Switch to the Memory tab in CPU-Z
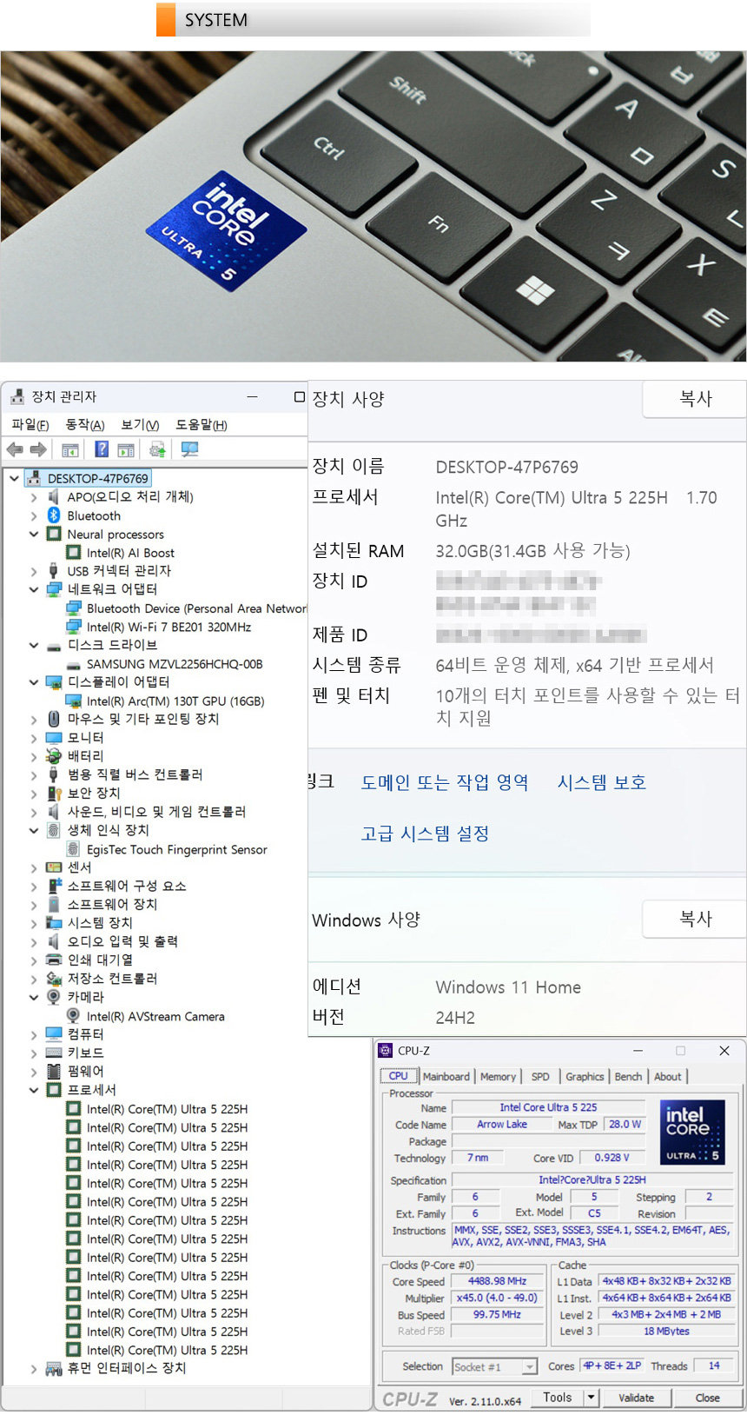Viewport: 747px width, 1415px height. pyautogui.click(x=498, y=1077)
